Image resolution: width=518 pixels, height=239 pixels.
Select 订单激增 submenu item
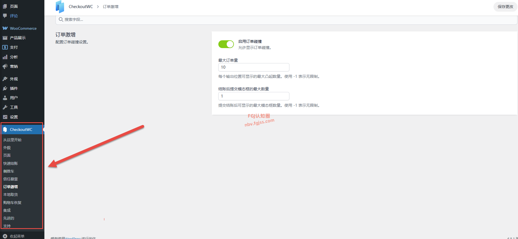tap(11, 187)
